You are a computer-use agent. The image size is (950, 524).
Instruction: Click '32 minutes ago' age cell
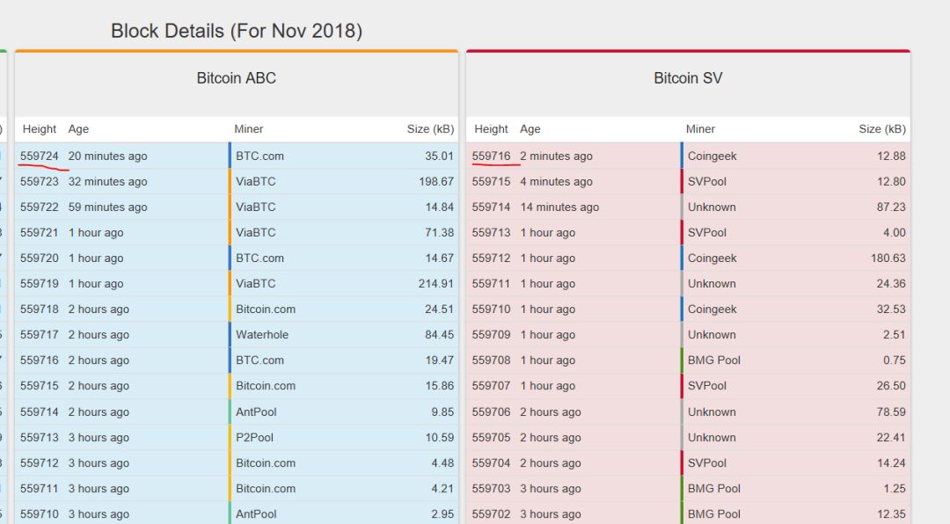[x=108, y=181]
